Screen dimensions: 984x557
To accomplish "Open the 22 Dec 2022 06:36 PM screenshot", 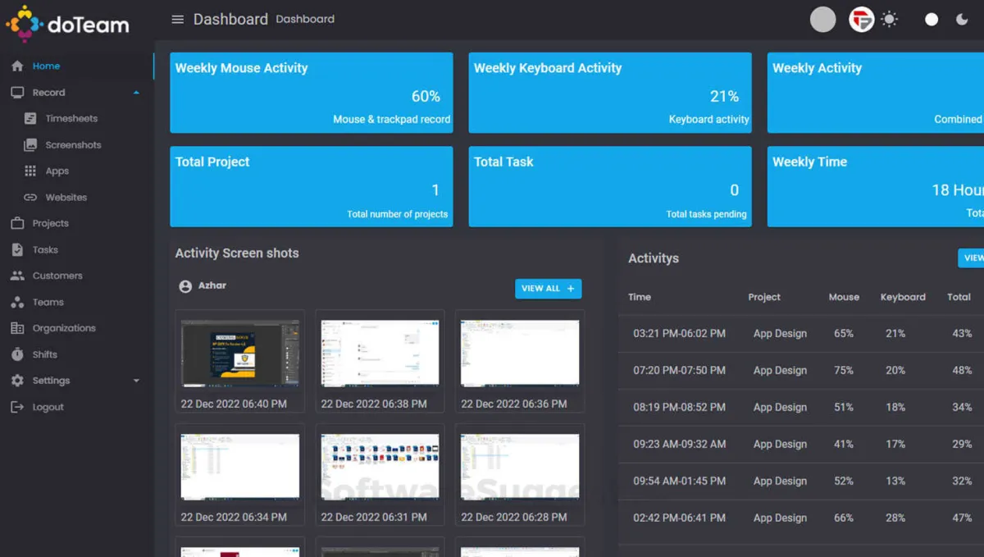I will pyautogui.click(x=520, y=354).
